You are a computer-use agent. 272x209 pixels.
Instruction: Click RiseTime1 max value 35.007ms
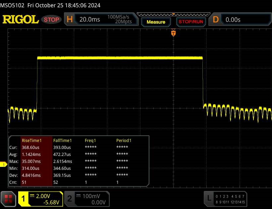[31, 162]
